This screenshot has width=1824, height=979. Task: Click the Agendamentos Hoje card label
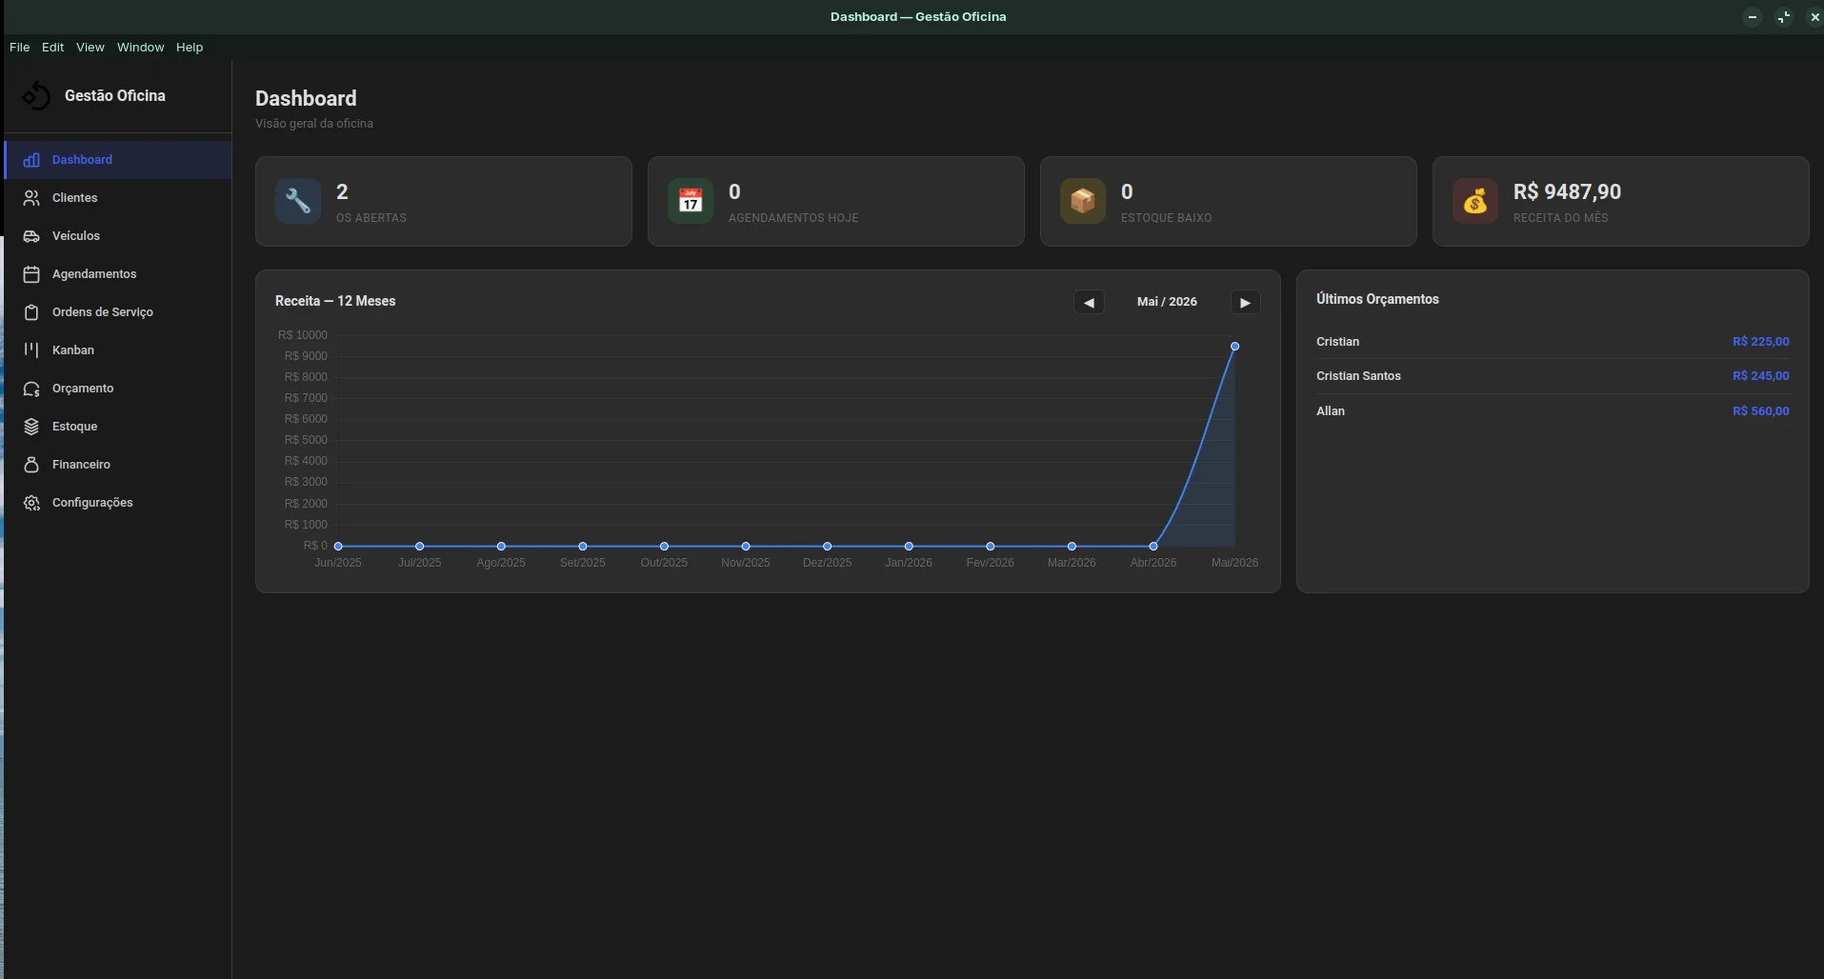(x=793, y=218)
